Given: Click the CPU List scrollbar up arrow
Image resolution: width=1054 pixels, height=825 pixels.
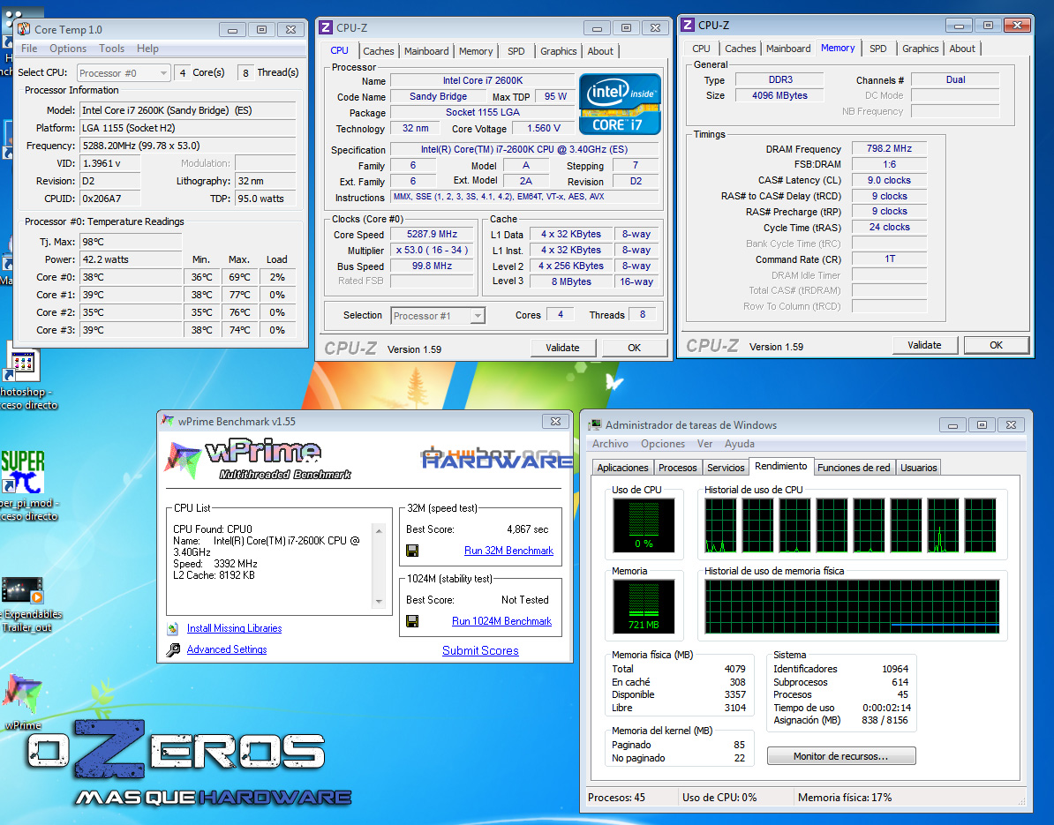Looking at the screenshot, I should coord(379,531).
